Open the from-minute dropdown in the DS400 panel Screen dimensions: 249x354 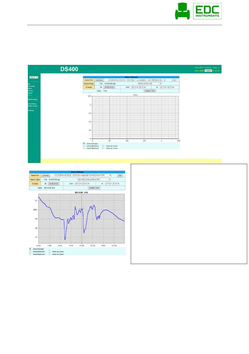coord(141,87)
